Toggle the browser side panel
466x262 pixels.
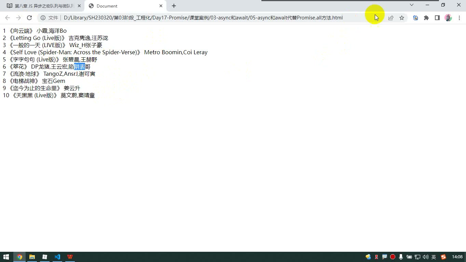tap(437, 18)
